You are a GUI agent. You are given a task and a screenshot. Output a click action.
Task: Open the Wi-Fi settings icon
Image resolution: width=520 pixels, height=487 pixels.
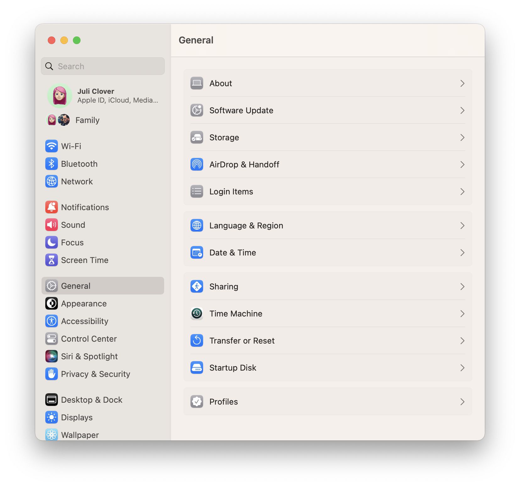coord(51,146)
